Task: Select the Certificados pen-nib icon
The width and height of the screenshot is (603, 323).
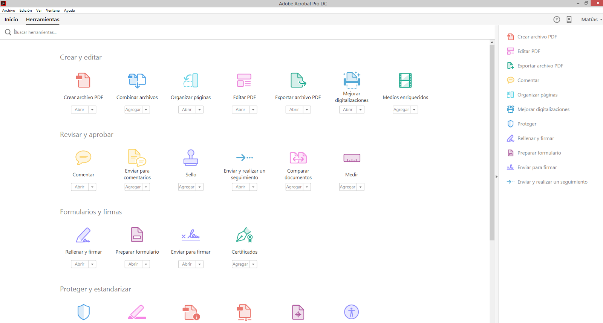Action: (244, 235)
